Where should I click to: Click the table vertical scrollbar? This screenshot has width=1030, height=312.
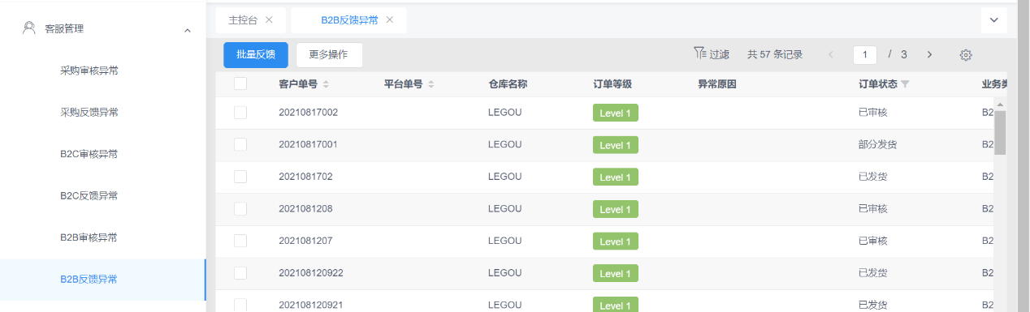1000,132
